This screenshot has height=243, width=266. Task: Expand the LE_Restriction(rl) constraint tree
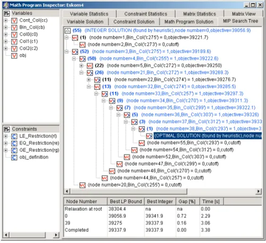[6, 136]
